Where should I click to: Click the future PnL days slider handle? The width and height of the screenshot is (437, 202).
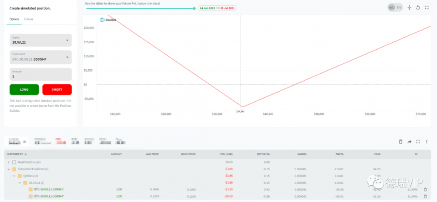(x=194, y=8)
